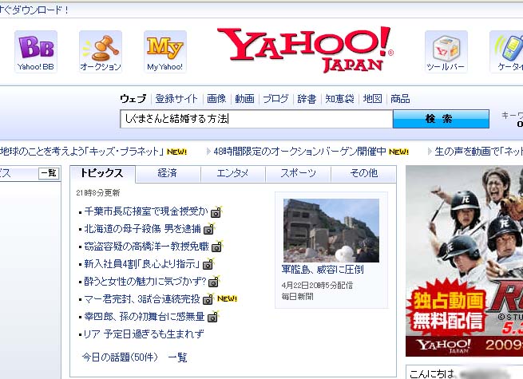
Task: Open the ケータイ mobile phone icon
Action: click(507, 52)
